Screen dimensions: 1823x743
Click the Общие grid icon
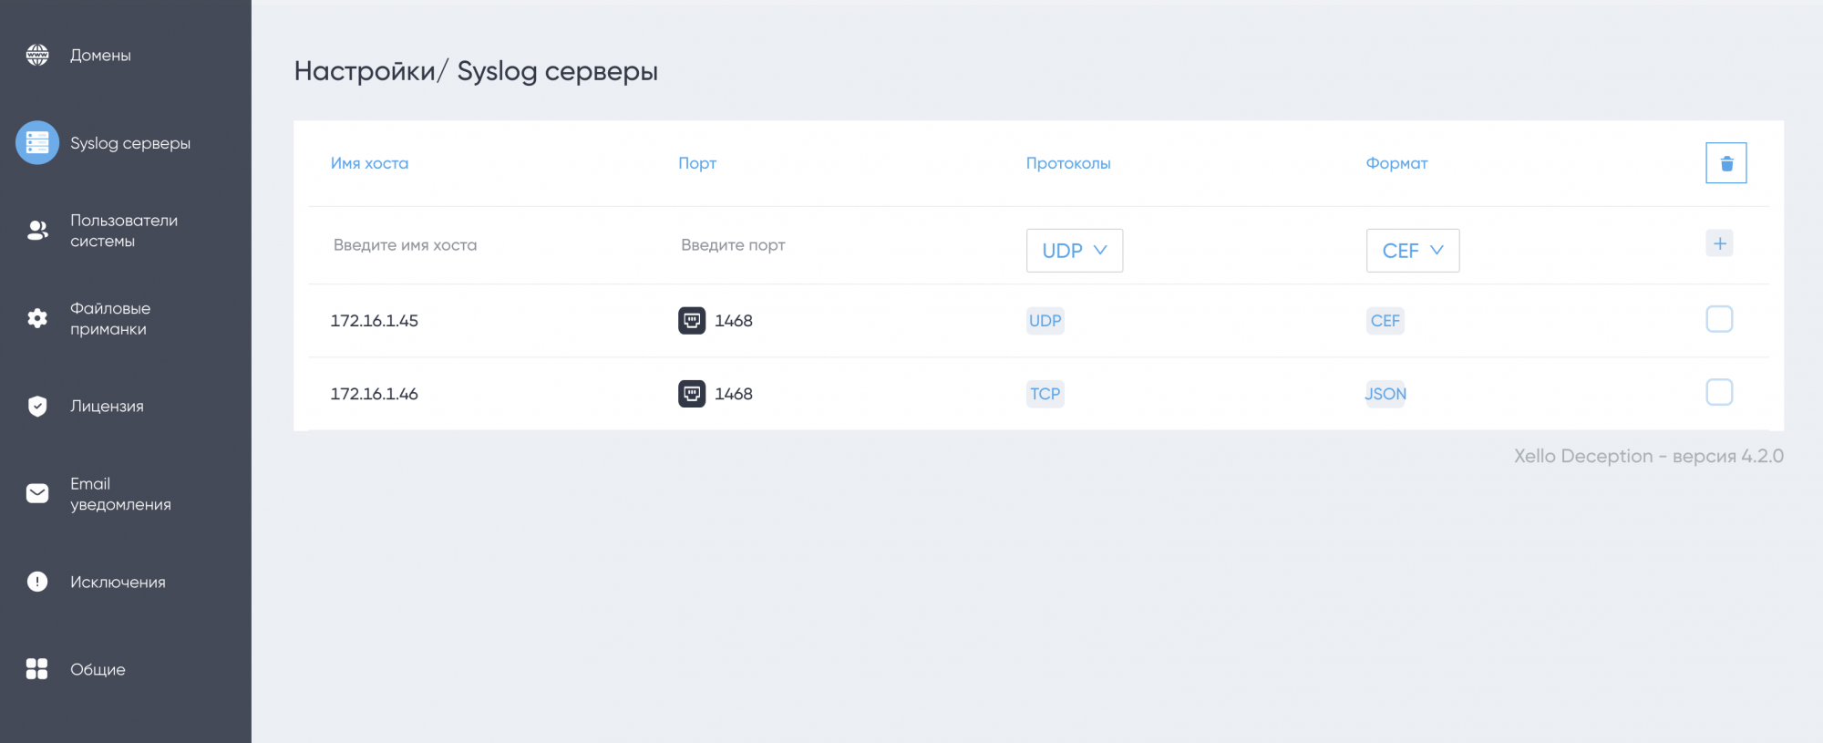37,669
